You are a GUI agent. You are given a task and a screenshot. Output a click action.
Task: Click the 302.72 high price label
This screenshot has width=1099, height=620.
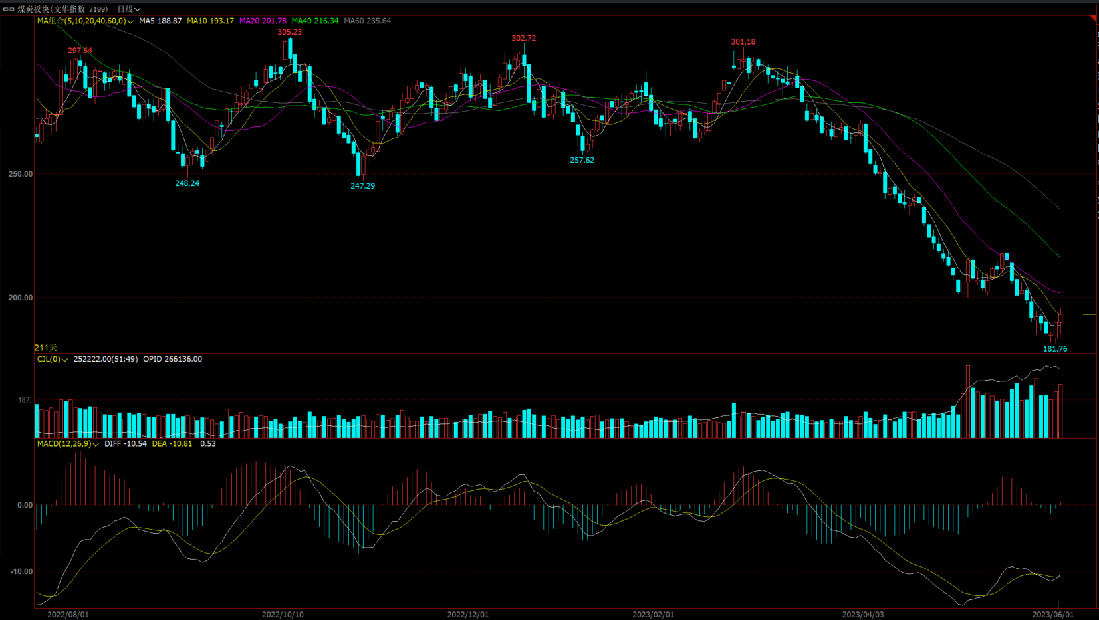pos(523,39)
